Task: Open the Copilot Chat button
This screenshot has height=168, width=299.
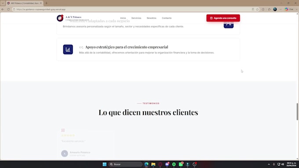Action: click(289, 9)
